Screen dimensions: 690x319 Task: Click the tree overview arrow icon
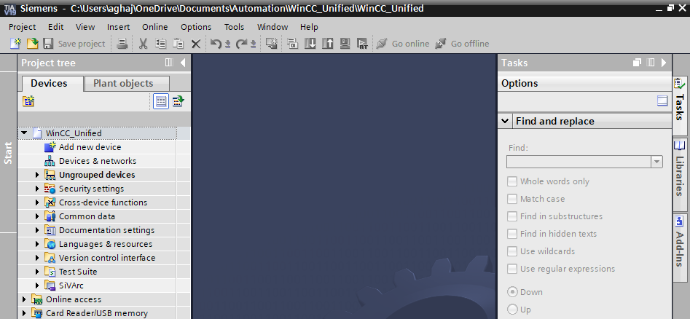[179, 101]
